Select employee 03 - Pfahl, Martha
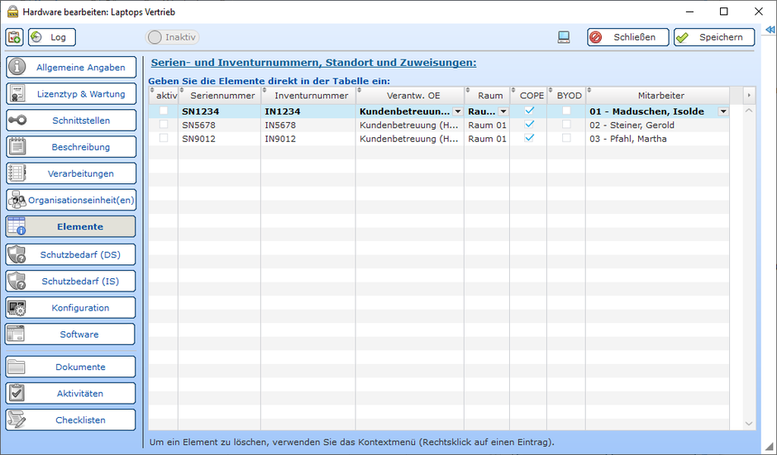This screenshot has width=777, height=455. tap(658, 139)
